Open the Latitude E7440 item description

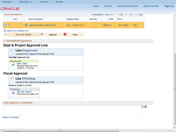click(43, 25)
